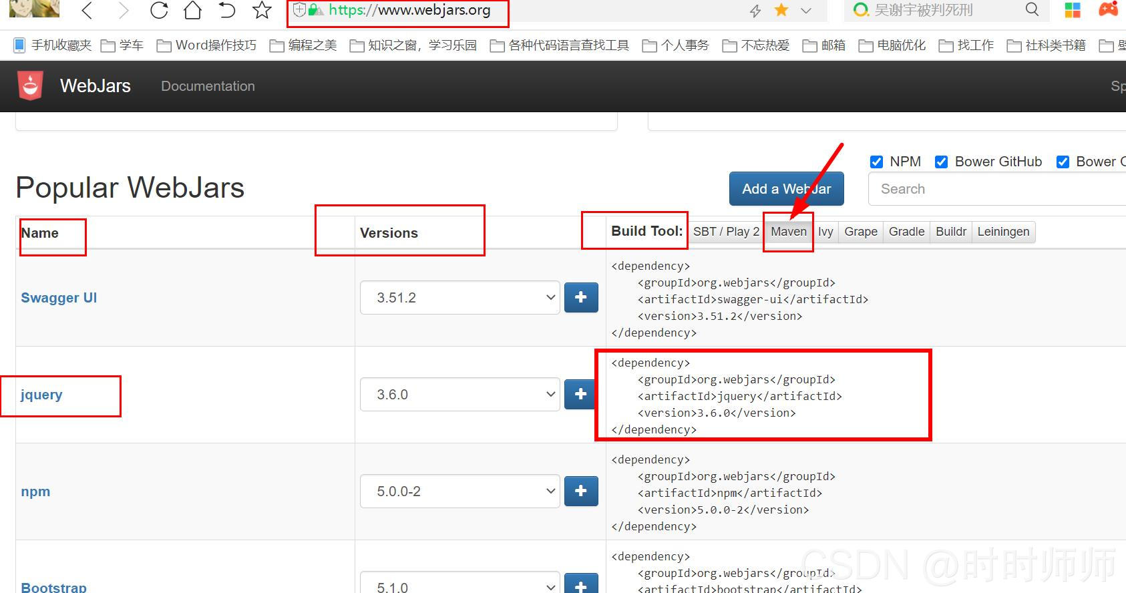Viewport: 1126px width, 593px height.
Task: Open jquery version 3.6.0 dropdown
Action: tap(459, 394)
